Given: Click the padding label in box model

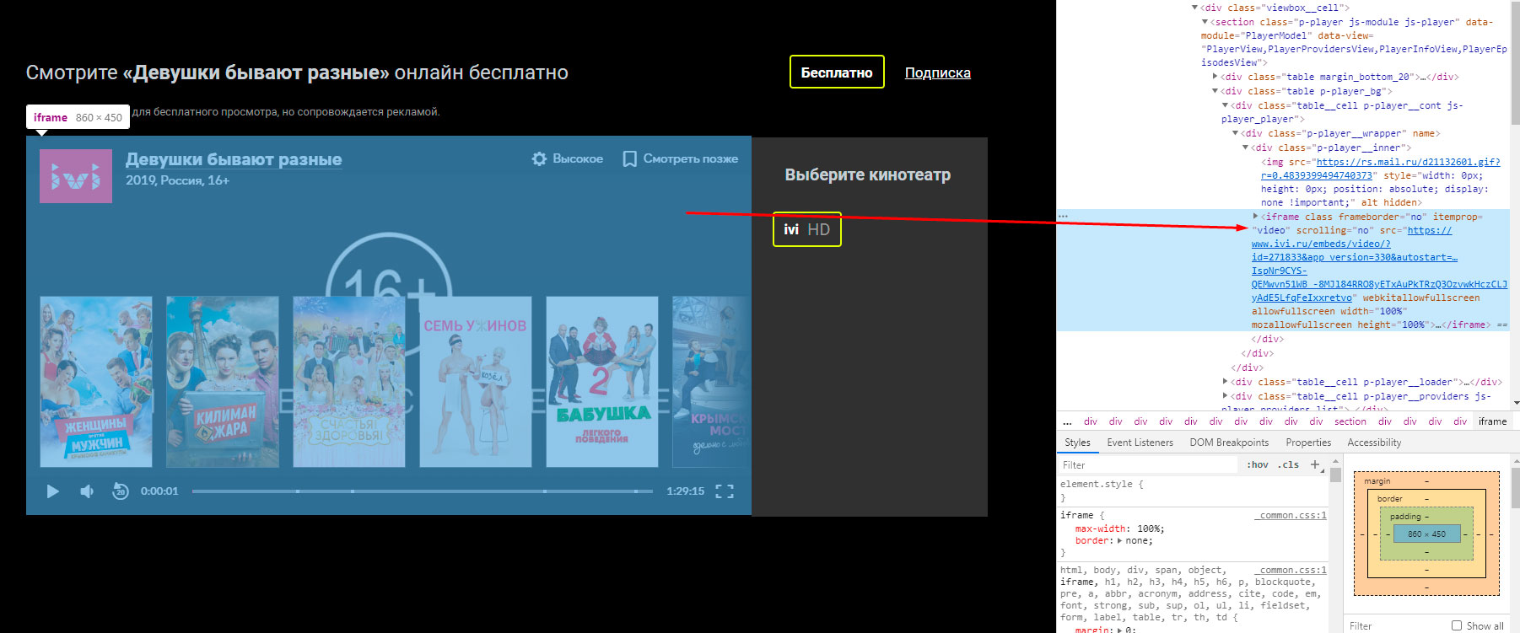Looking at the screenshot, I should pos(1405,517).
